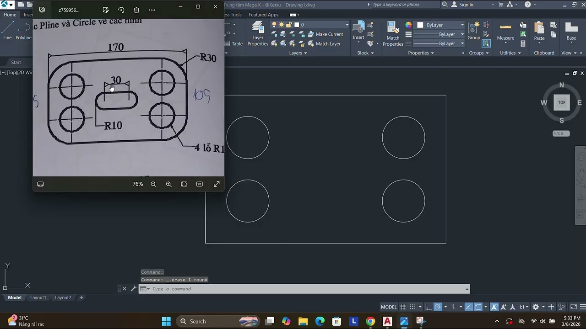
Task: Zoom out in the photo viewer
Action: (x=153, y=184)
